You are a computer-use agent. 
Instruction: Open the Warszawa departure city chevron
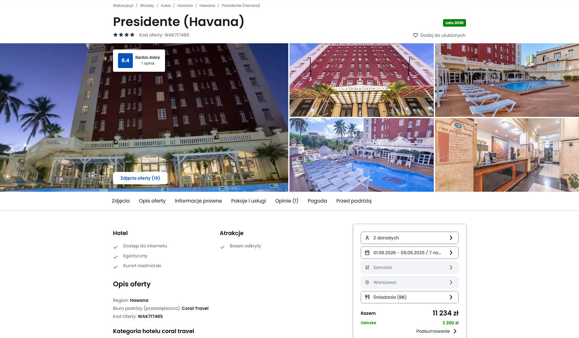tap(451, 282)
